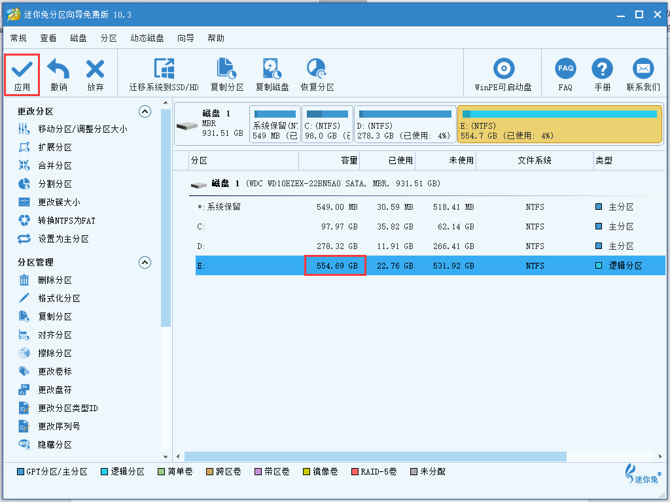670x502 pixels.
Task: Open the 向导 menu
Action: pyautogui.click(x=185, y=39)
